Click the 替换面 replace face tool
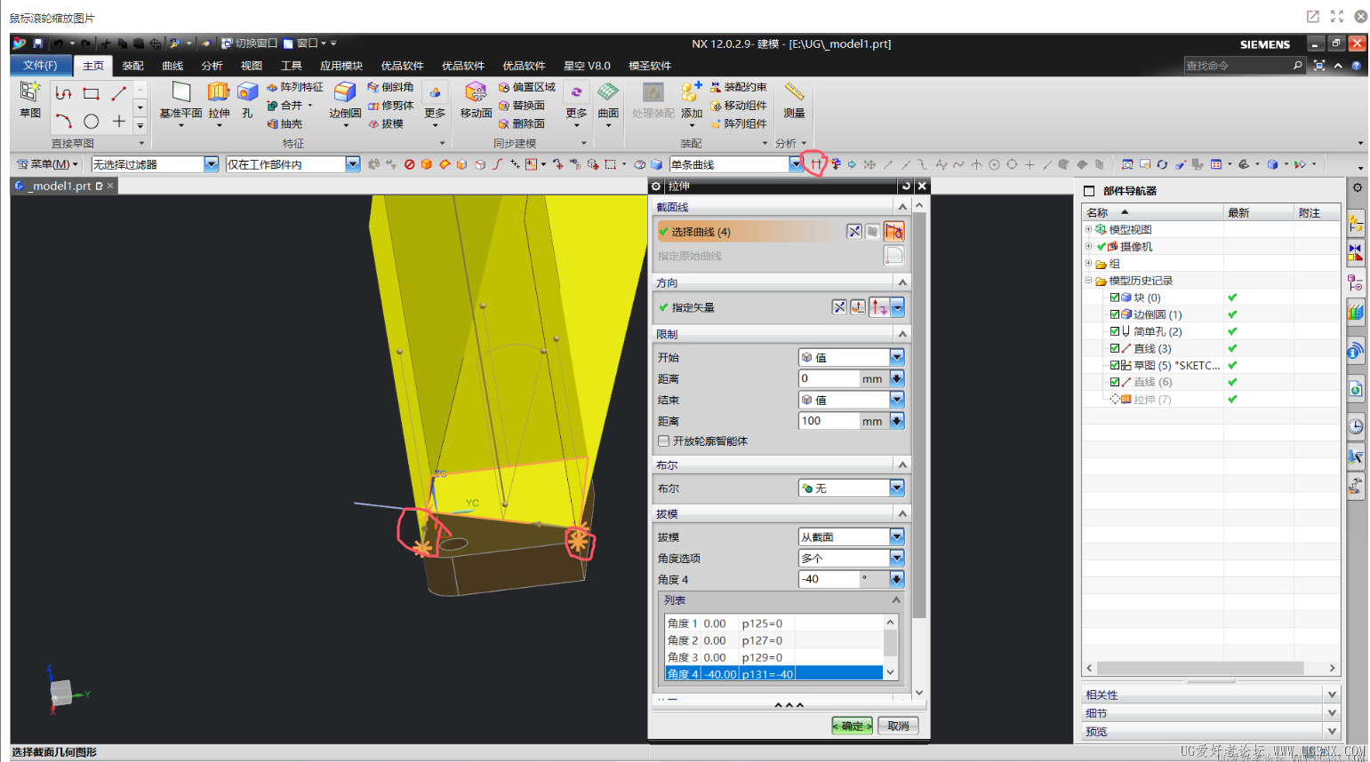This screenshot has width=1370, height=762. 521,106
